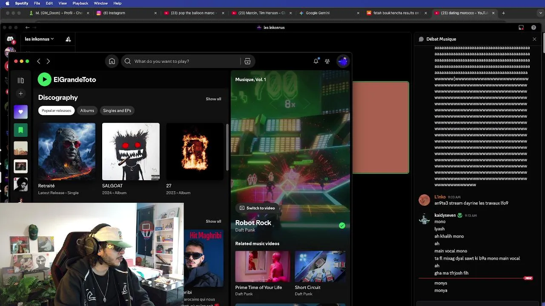Open Discord help icon
545x306 pixels.
click(x=534, y=28)
